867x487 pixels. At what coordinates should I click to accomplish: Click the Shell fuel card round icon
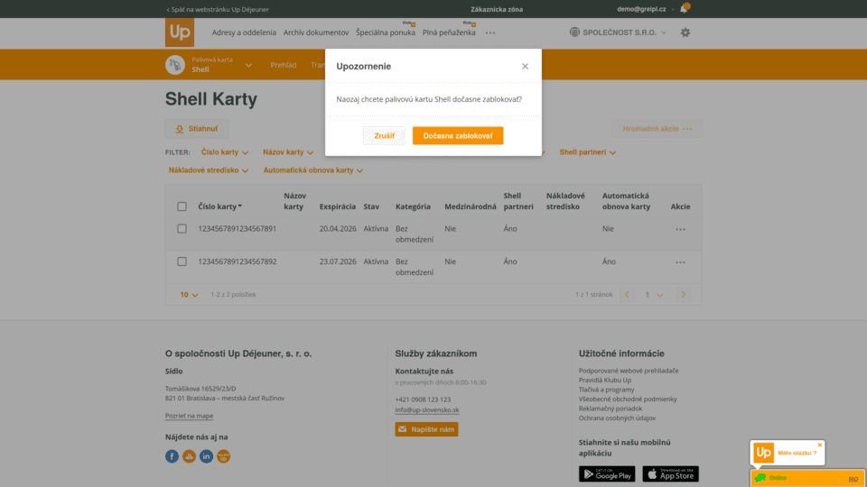coord(174,65)
